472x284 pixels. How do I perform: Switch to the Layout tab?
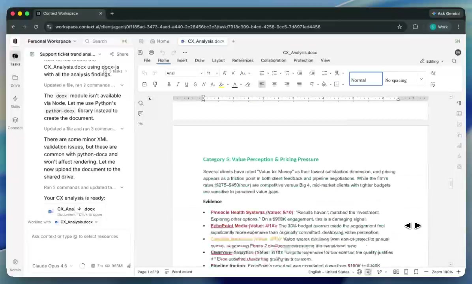point(218,60)
